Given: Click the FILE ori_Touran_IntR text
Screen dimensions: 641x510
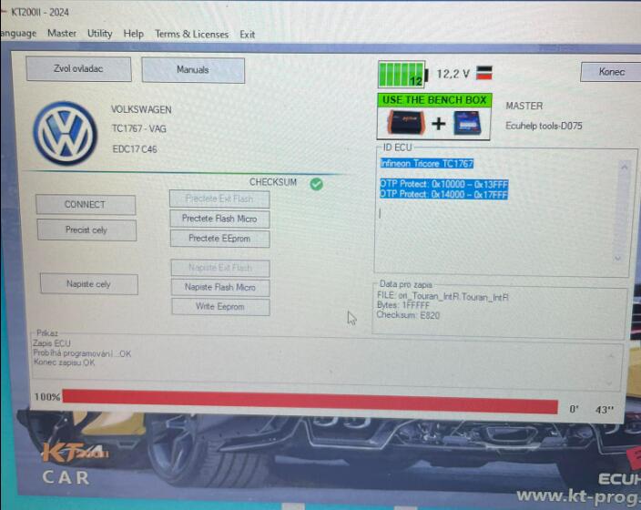Looking at the screenshot, I should [443, 297].
